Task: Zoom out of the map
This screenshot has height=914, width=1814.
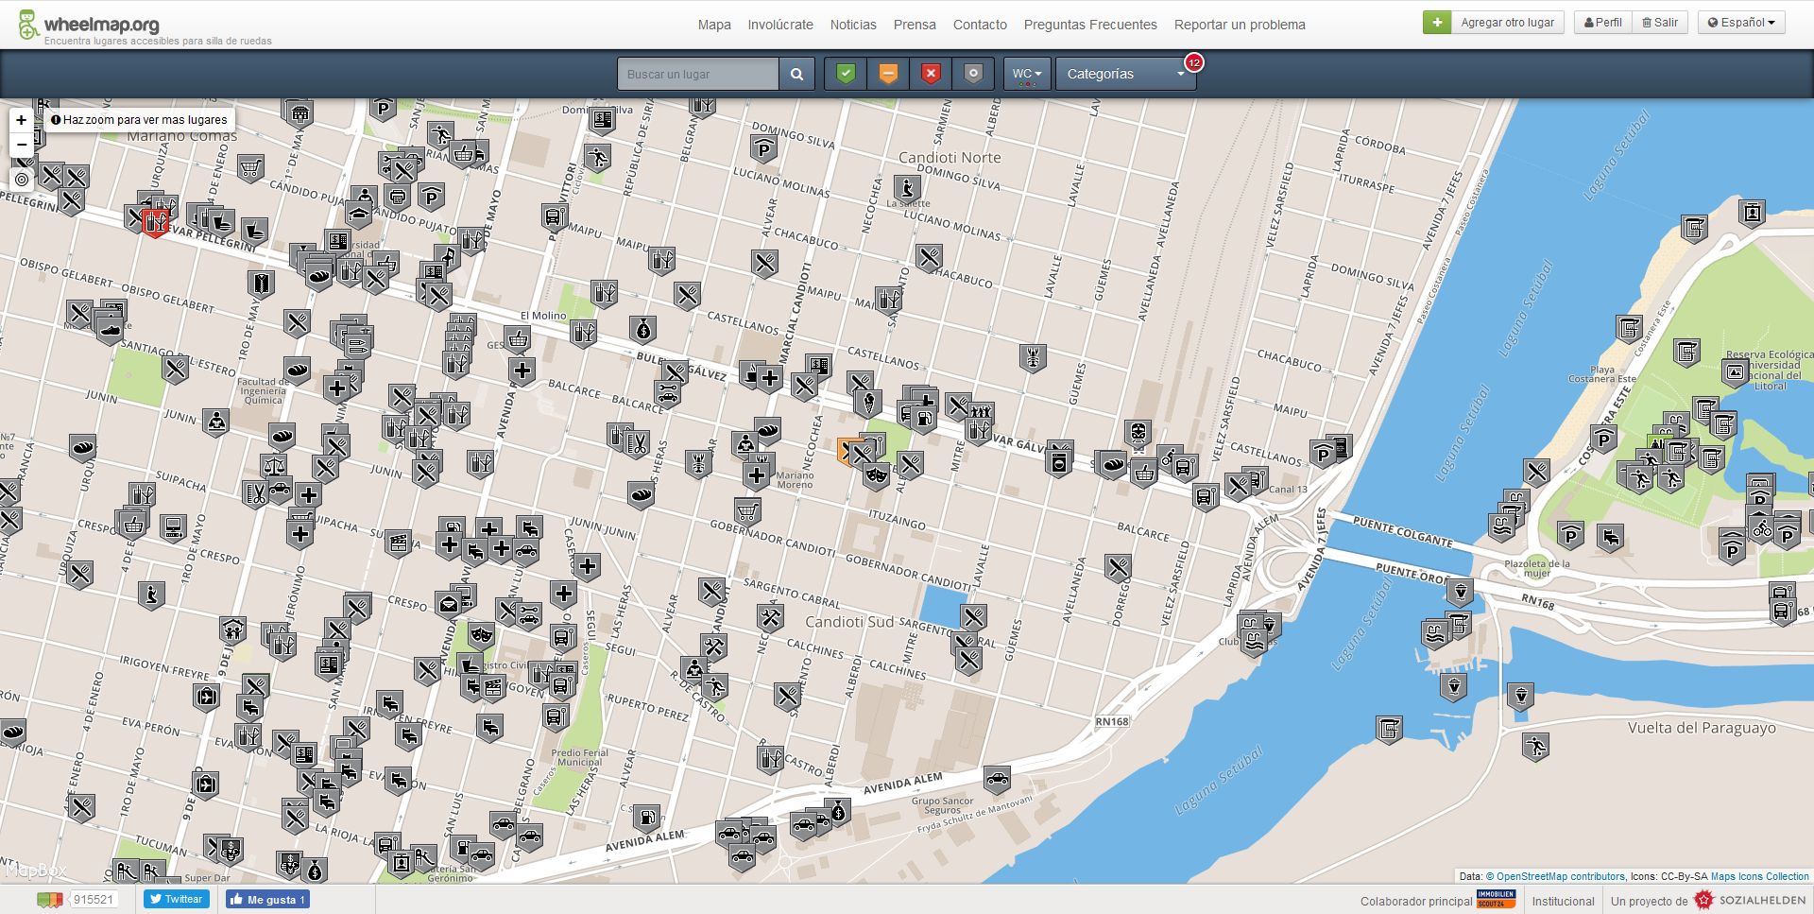Action: (x=21, y=145)
